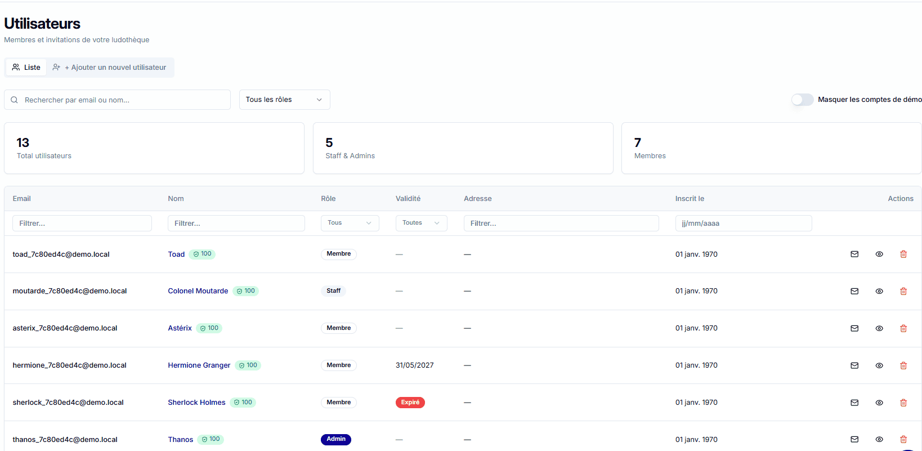The image size is (922, 451).
Task: Click email asterix_7c80ed4c@demo.local
Action: (65, 328)
